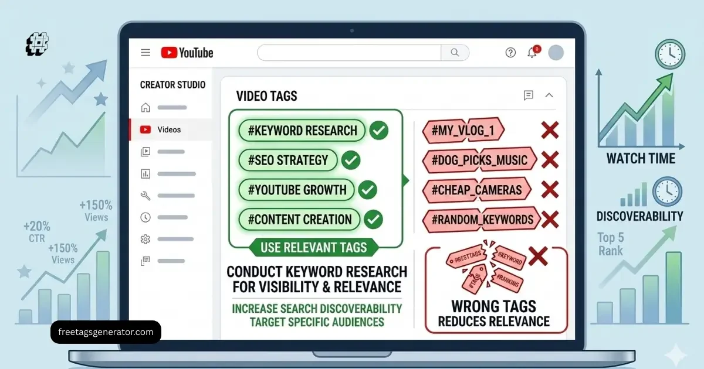Click the search magnifier icon
The height and width of the screenshot is (369, 704).
pos(455,52)
